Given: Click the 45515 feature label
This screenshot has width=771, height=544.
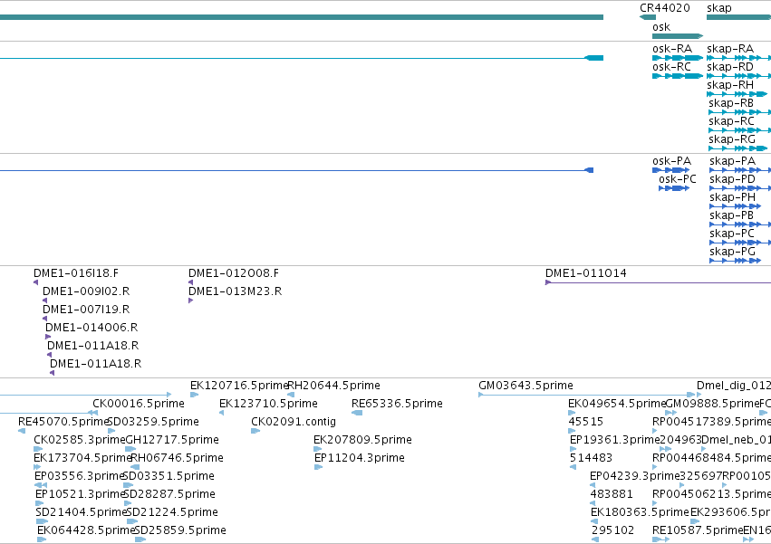Looking at the screenshot, I should click(585, 422).
